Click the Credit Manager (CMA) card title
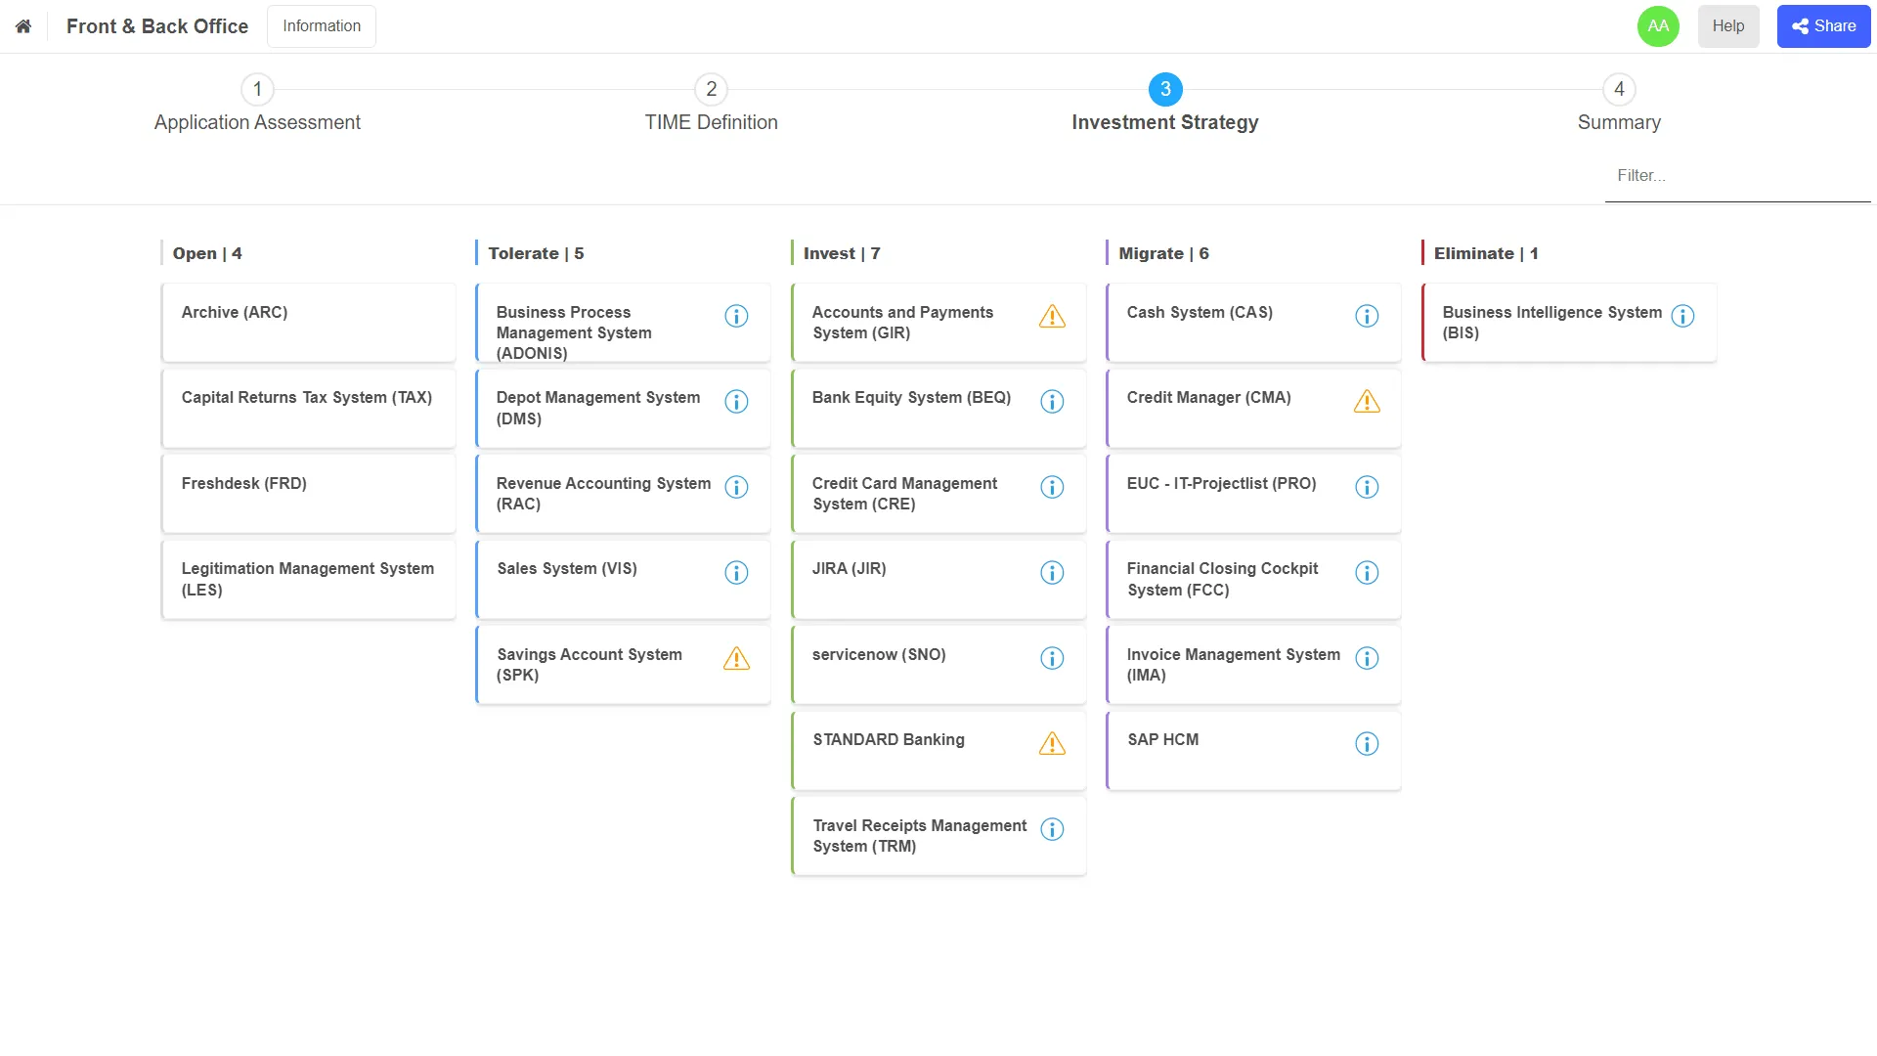 click(1208, 398)
